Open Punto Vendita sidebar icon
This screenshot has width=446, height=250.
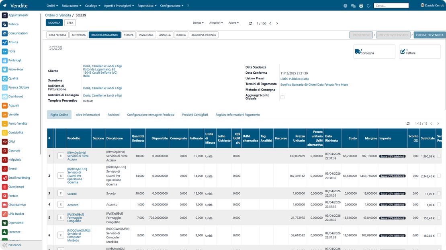click(4, 124)
